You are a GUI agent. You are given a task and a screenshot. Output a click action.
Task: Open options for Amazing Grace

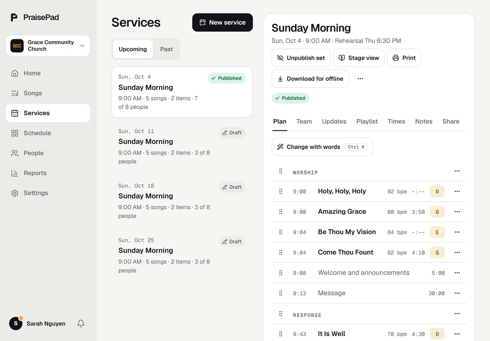(457, 212)
